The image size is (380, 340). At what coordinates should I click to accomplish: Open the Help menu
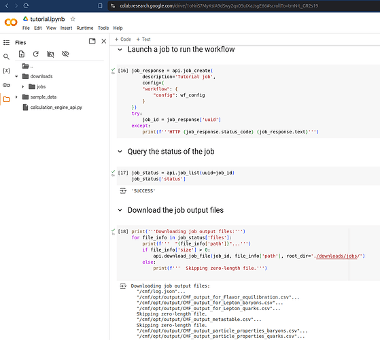click(118, 28)
